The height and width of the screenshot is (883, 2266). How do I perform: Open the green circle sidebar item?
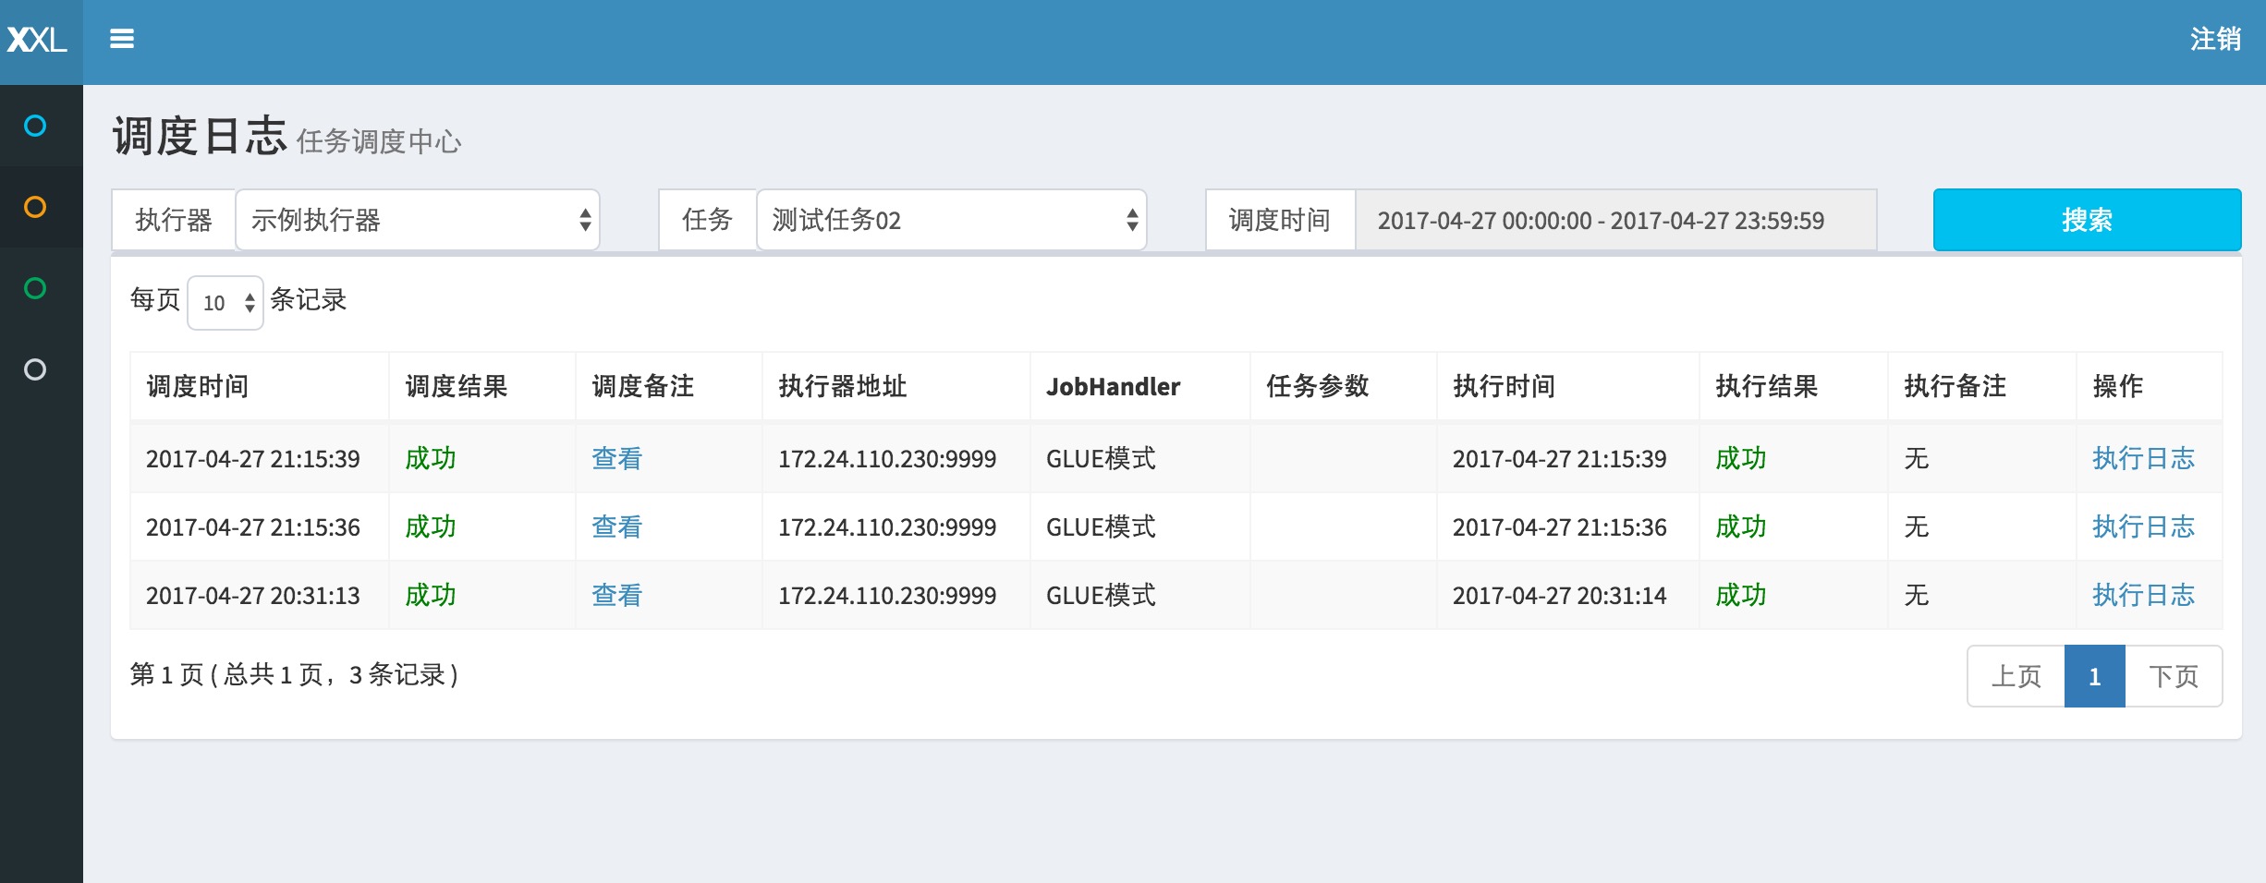(x=35, y=288)
